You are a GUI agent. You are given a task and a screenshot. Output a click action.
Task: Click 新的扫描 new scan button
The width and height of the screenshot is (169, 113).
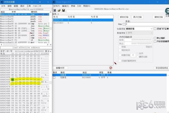[124, 17]
